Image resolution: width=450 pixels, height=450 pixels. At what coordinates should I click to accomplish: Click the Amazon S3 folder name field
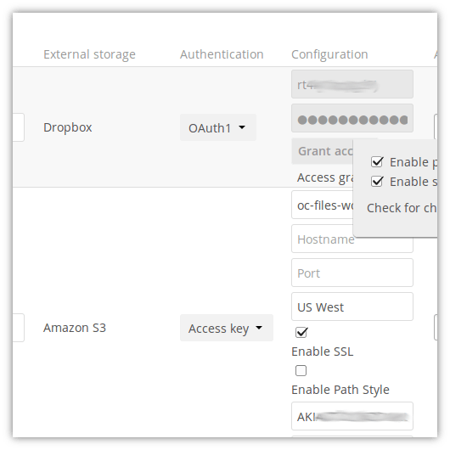(x=18, y=328)
